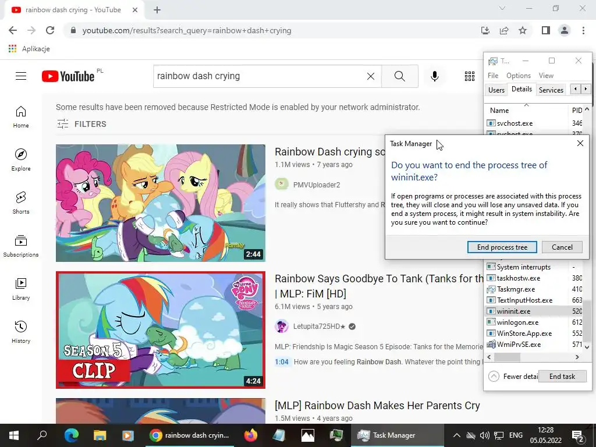
Task: Launch Microsoft Edge from the taskbar
Action: 71,435
